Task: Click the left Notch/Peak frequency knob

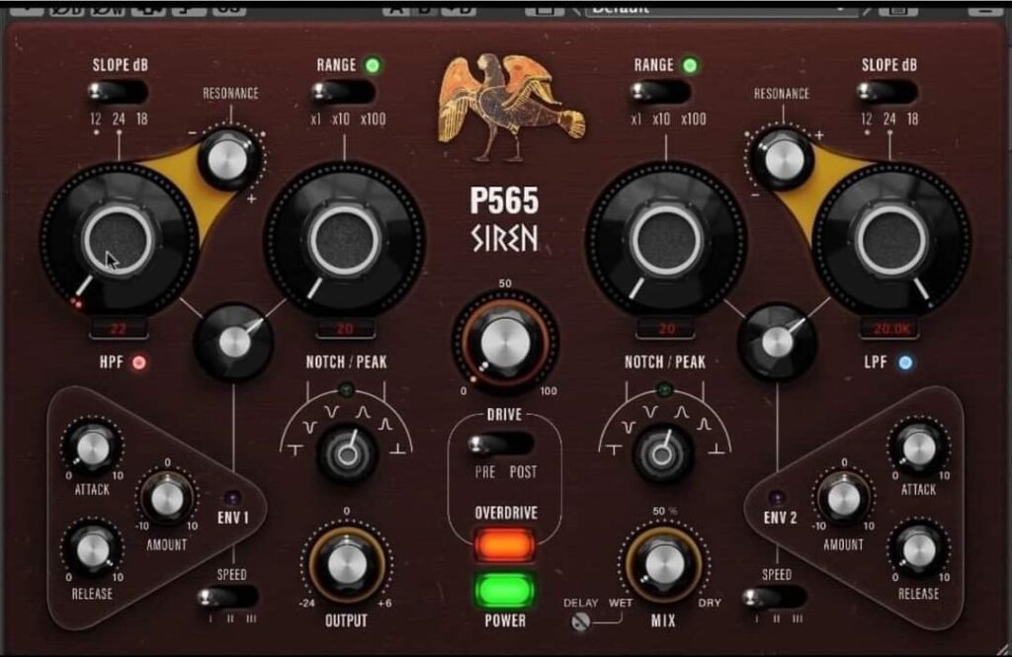Action: 344,240
